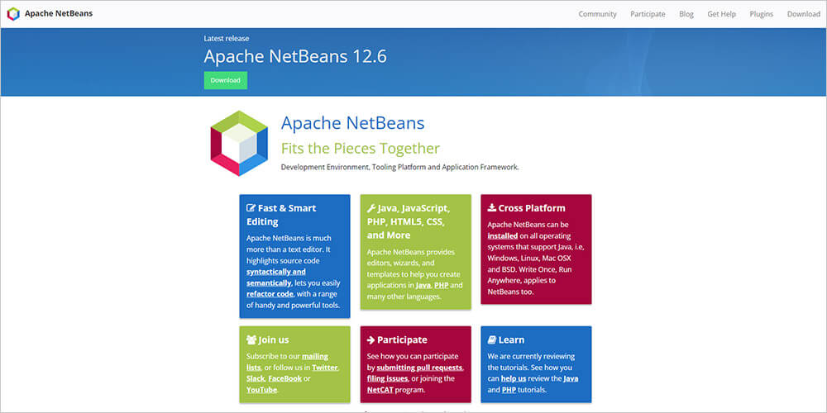Screen dimensions: 827x413
Task: Open the Twitter link
Action: point(325,368)
